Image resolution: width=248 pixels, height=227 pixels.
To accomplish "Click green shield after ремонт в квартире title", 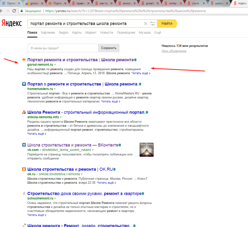I will 143,194.
